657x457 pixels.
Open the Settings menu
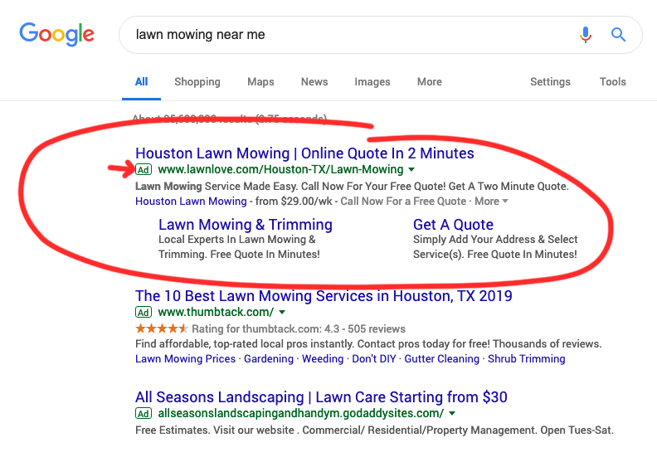550,82
